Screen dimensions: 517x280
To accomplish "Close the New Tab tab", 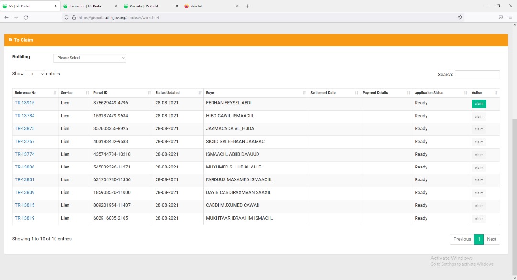I will click(x=237, y=6).
